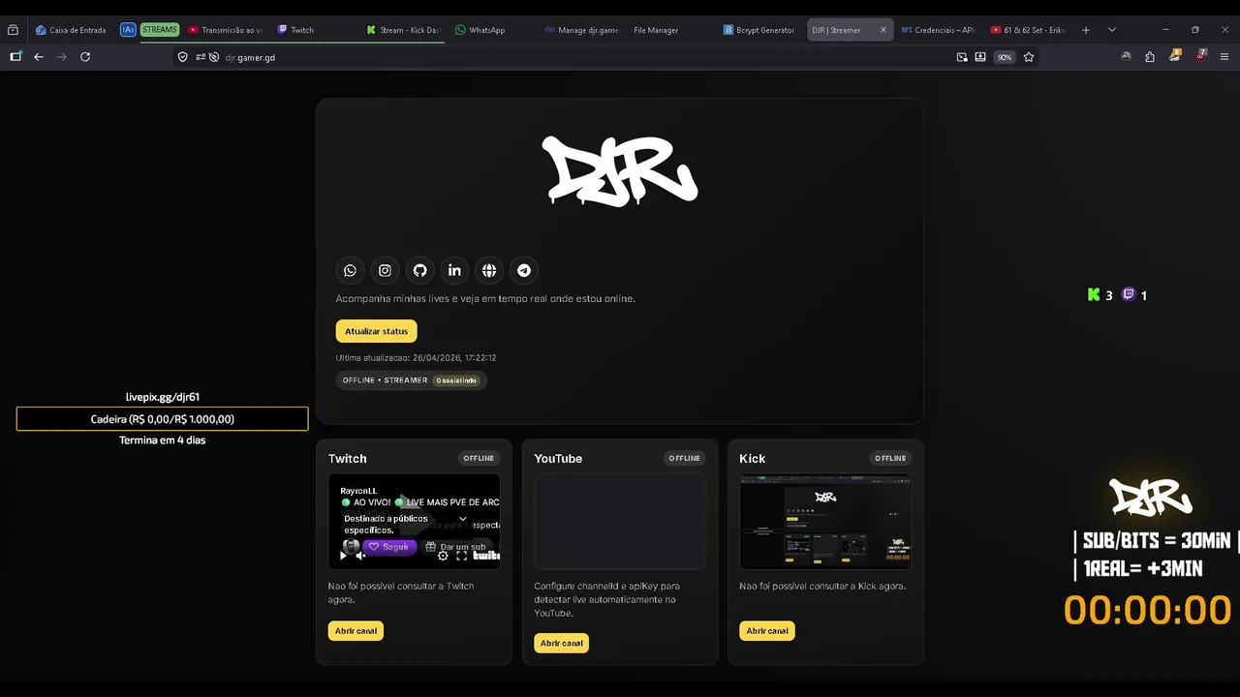Click the browser back arrow
1240x697 pixels.
point(39,57)
